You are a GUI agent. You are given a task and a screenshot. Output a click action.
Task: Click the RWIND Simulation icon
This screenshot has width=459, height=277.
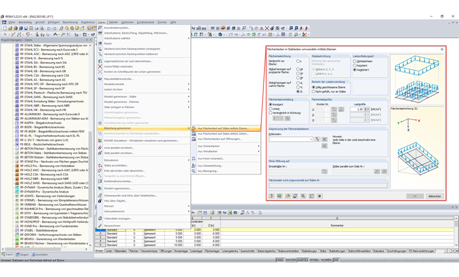(x=100, y=141)
